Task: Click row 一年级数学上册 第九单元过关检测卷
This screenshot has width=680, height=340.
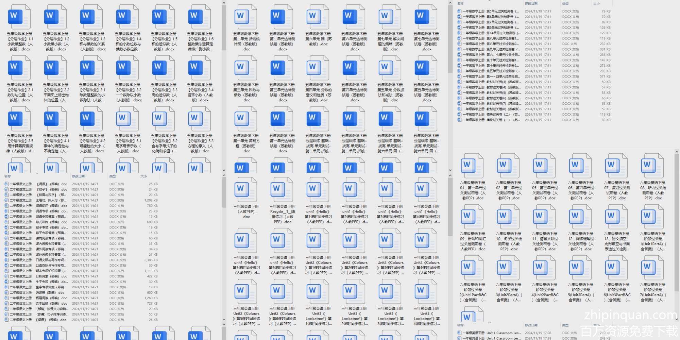Action: pos(534,49)
